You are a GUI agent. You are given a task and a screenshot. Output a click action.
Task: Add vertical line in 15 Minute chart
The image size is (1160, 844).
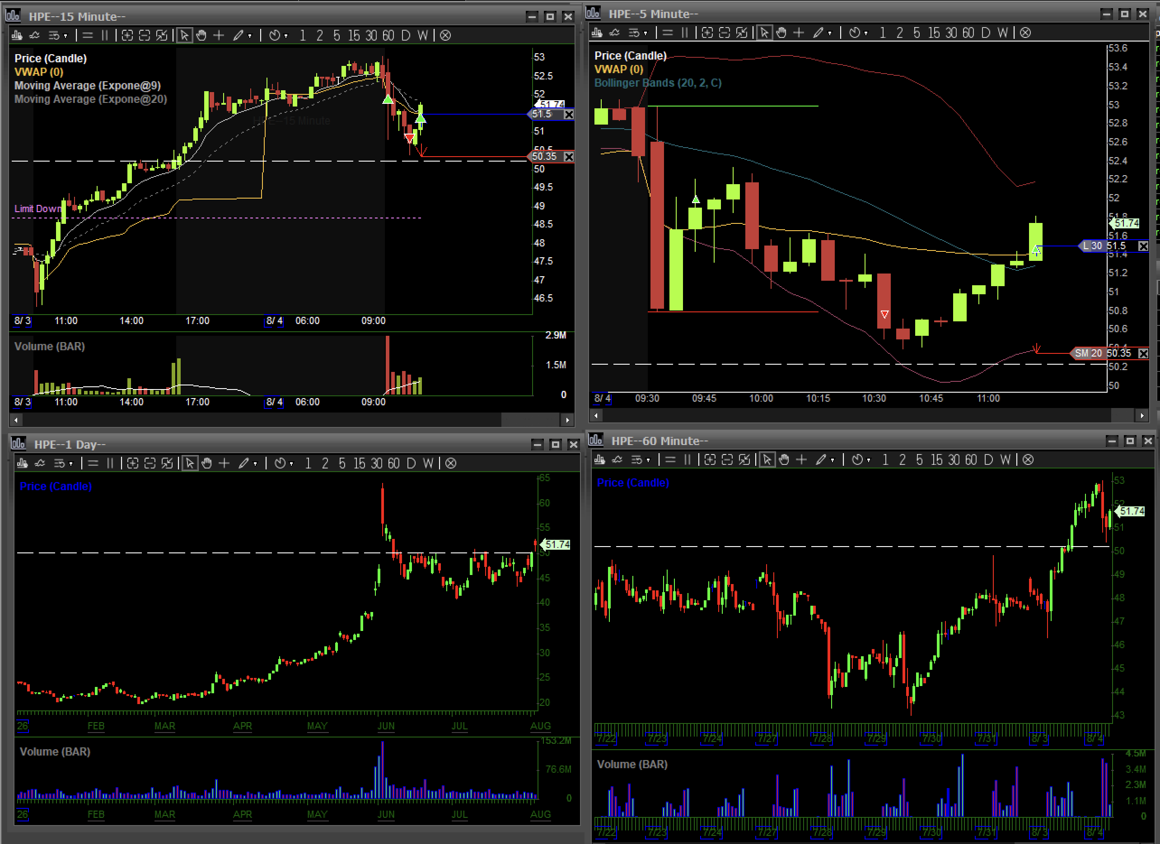pyautogui.click(x=105, y=35)
